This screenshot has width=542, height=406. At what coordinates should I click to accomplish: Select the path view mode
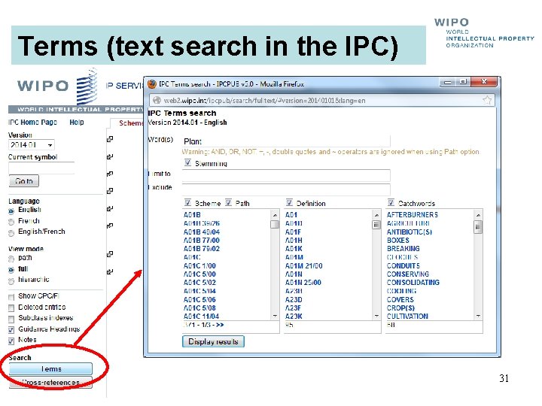pos(11,259)
